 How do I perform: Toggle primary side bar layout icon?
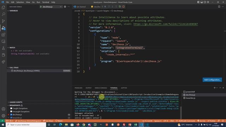coord(198,2)
